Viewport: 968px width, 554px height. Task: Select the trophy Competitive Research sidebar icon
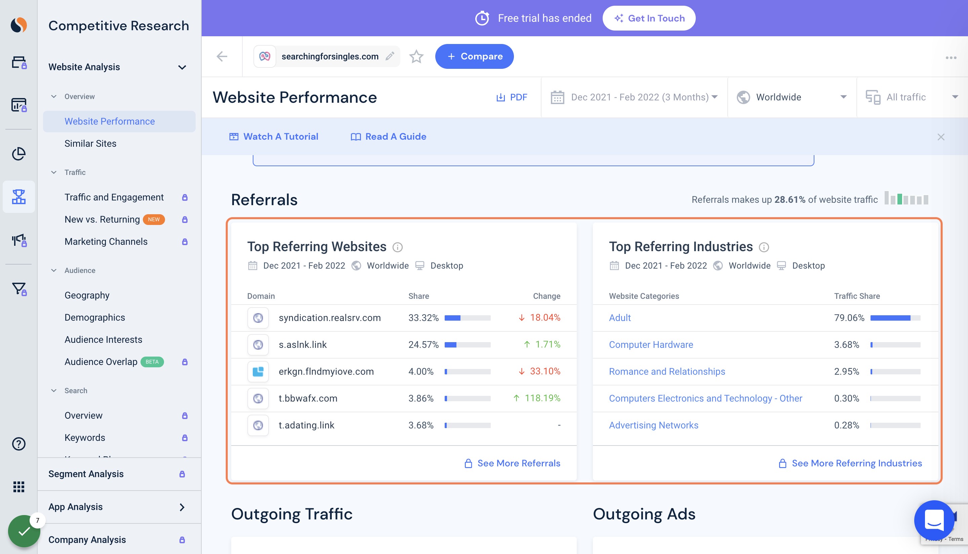pyautogui.click(x=19, y=197)
